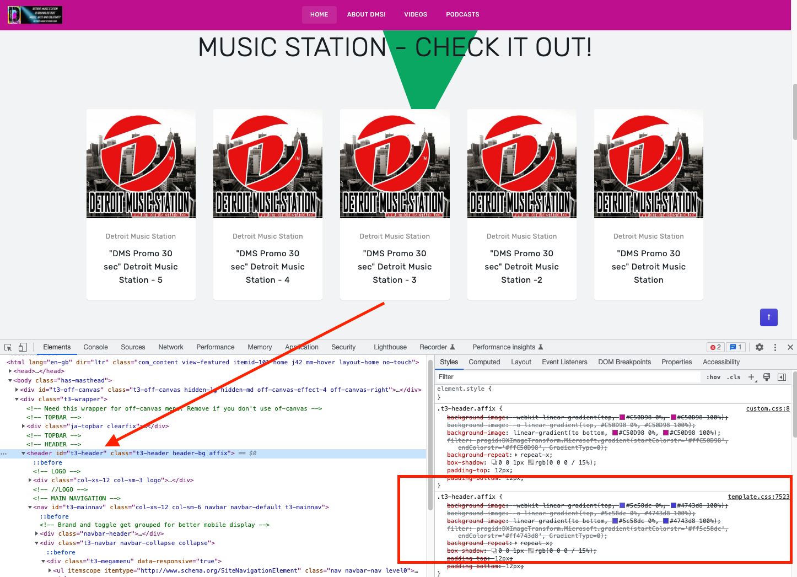The image size is (797, 577).
Task: Open the Performance insights tab
Action: pyautogui.click(x=508, y=347)
